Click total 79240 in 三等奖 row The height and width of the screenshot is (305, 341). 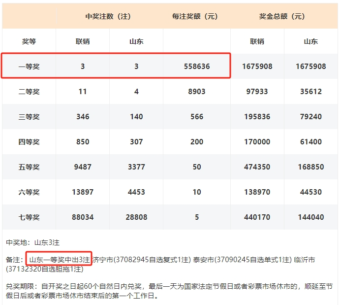(x=311, y=117)
